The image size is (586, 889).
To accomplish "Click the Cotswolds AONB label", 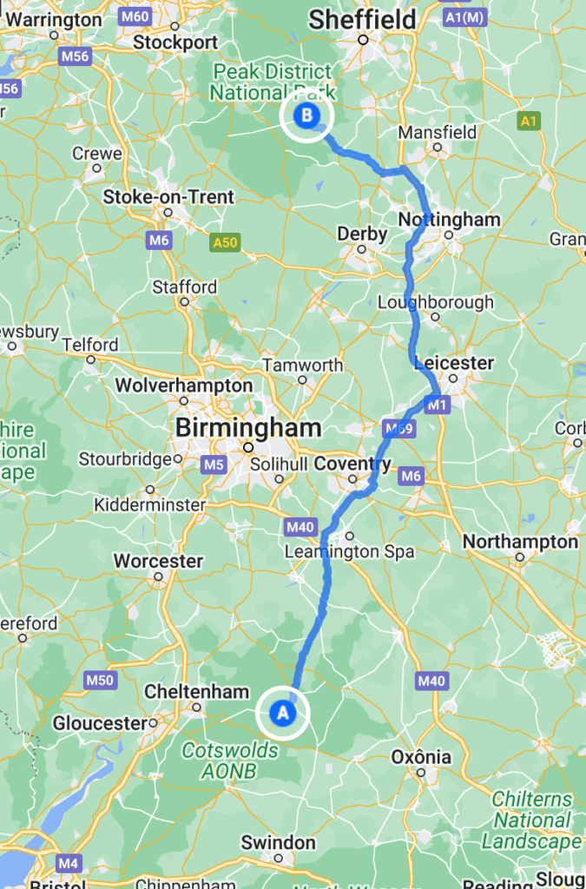I will (x=229, y=761).
